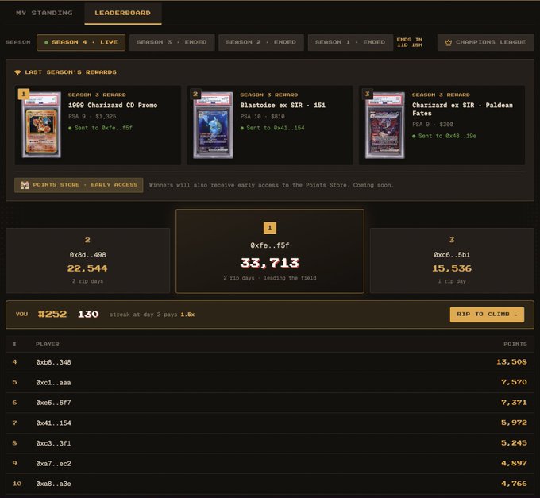This screenshot has height=498, width=540.
Task: Click 'Sent to 0x41..154' status
Action: pyautogui.click(x=272, y=128)
